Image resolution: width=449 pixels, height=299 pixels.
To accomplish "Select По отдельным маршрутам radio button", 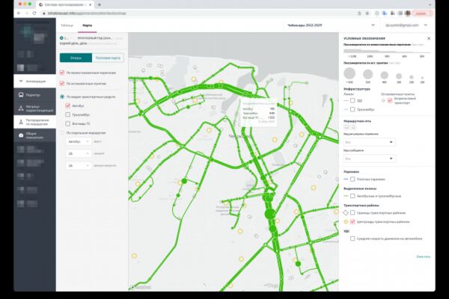I will coord(62,133).
